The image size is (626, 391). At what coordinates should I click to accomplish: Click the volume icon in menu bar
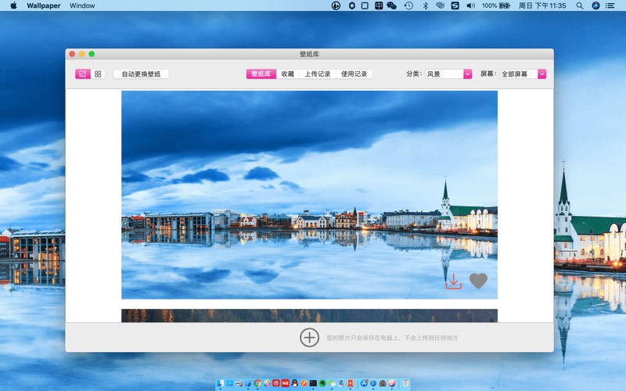[470, 5]
